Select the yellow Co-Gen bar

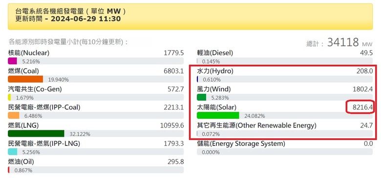coord(9,97)
